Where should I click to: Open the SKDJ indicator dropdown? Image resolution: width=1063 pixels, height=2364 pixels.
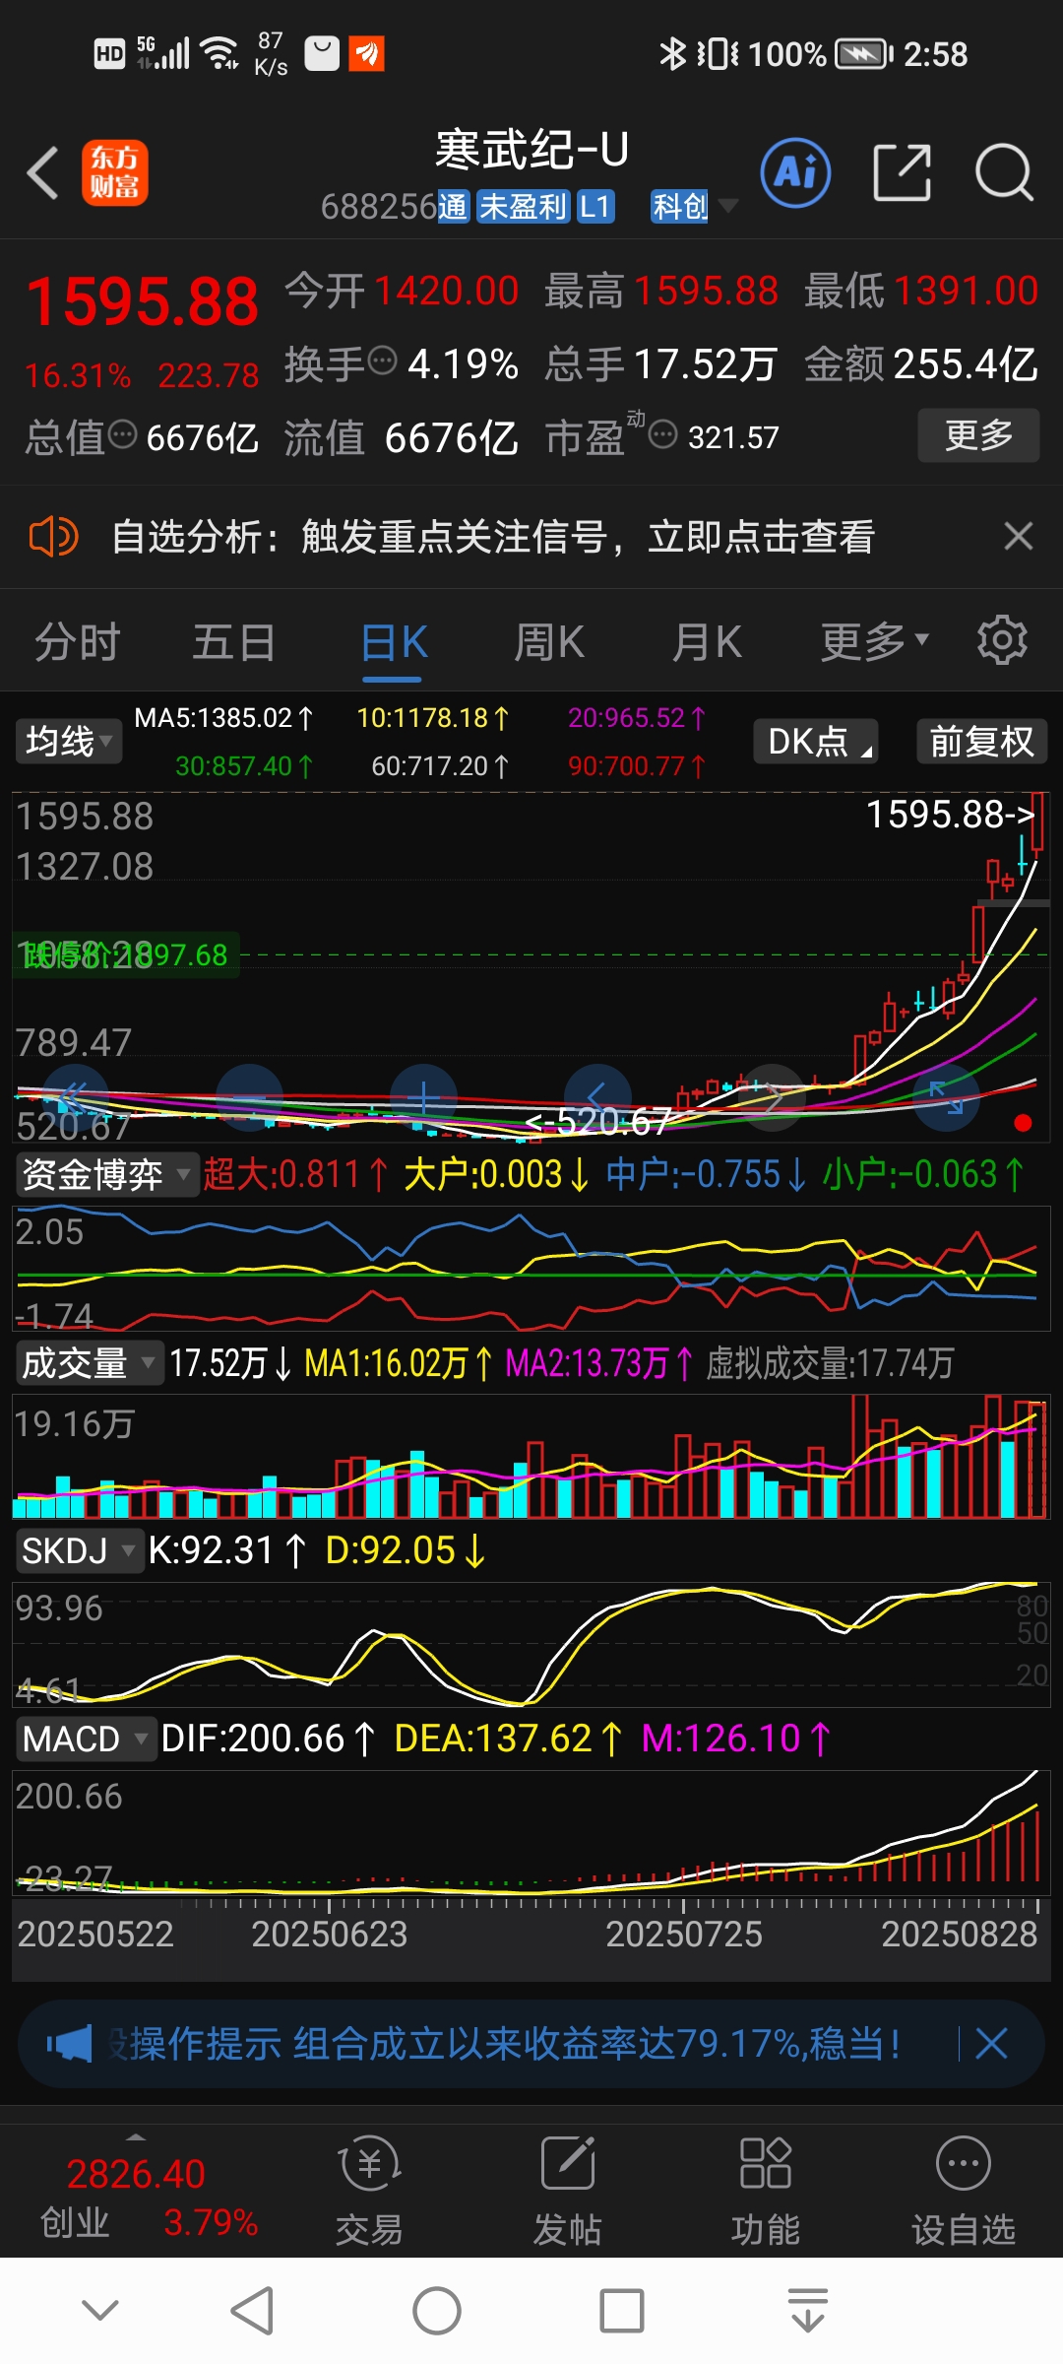79,1550
